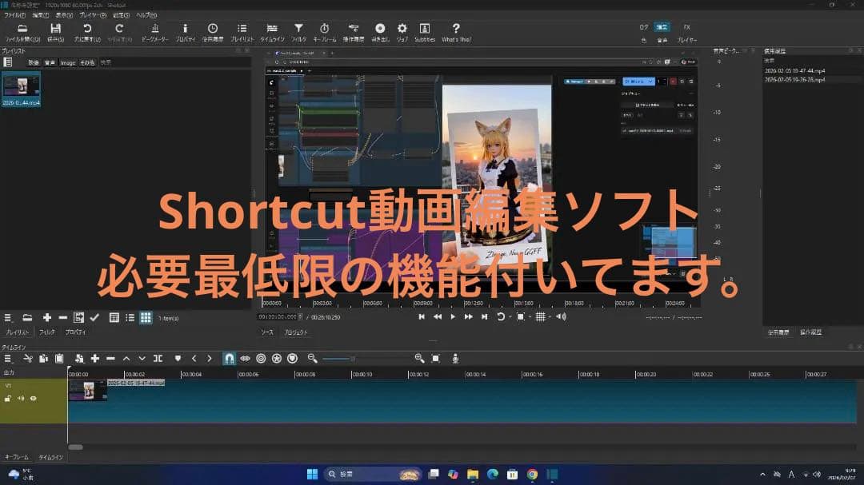Image resolution: width=864 pixels, height=485 pixels.
Task: Switch playlist to details table view
Action: (x=114, y=318)
